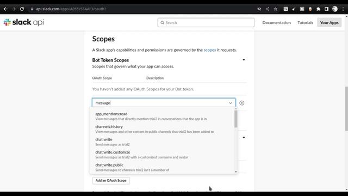Click the Bot Token Scopes title
Viewport: 348px width, 196px height.
pos(110,60)
